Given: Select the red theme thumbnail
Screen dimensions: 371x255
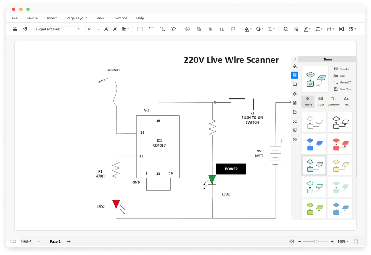Looking at the screenshot, I should (x=340, y=144).
